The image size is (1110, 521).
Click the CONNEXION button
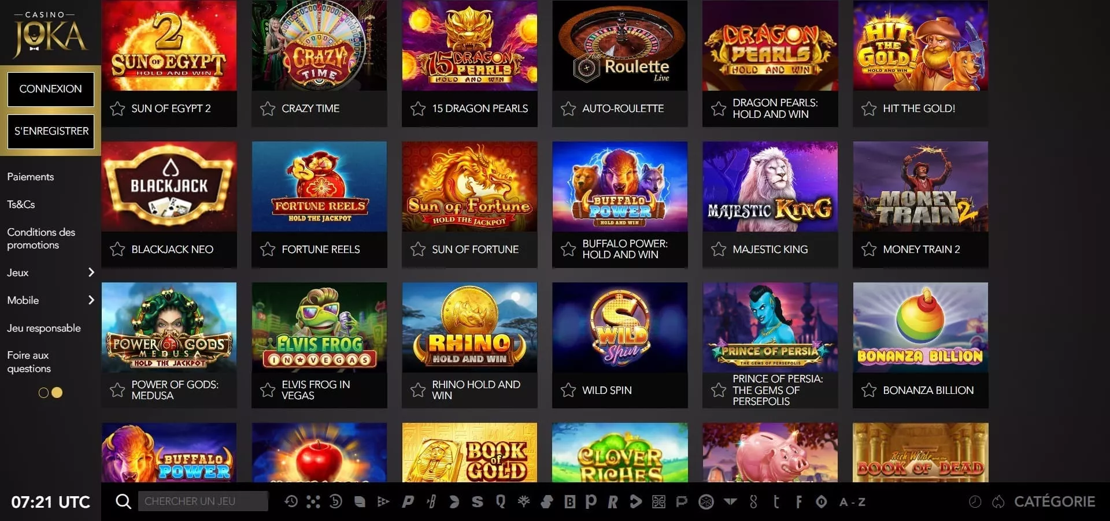click(x=51, y=89)
